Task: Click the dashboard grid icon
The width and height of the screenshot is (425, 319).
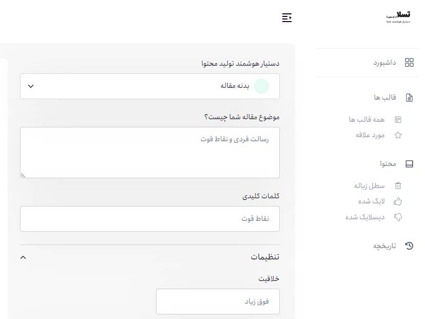Action: (409, 63)
